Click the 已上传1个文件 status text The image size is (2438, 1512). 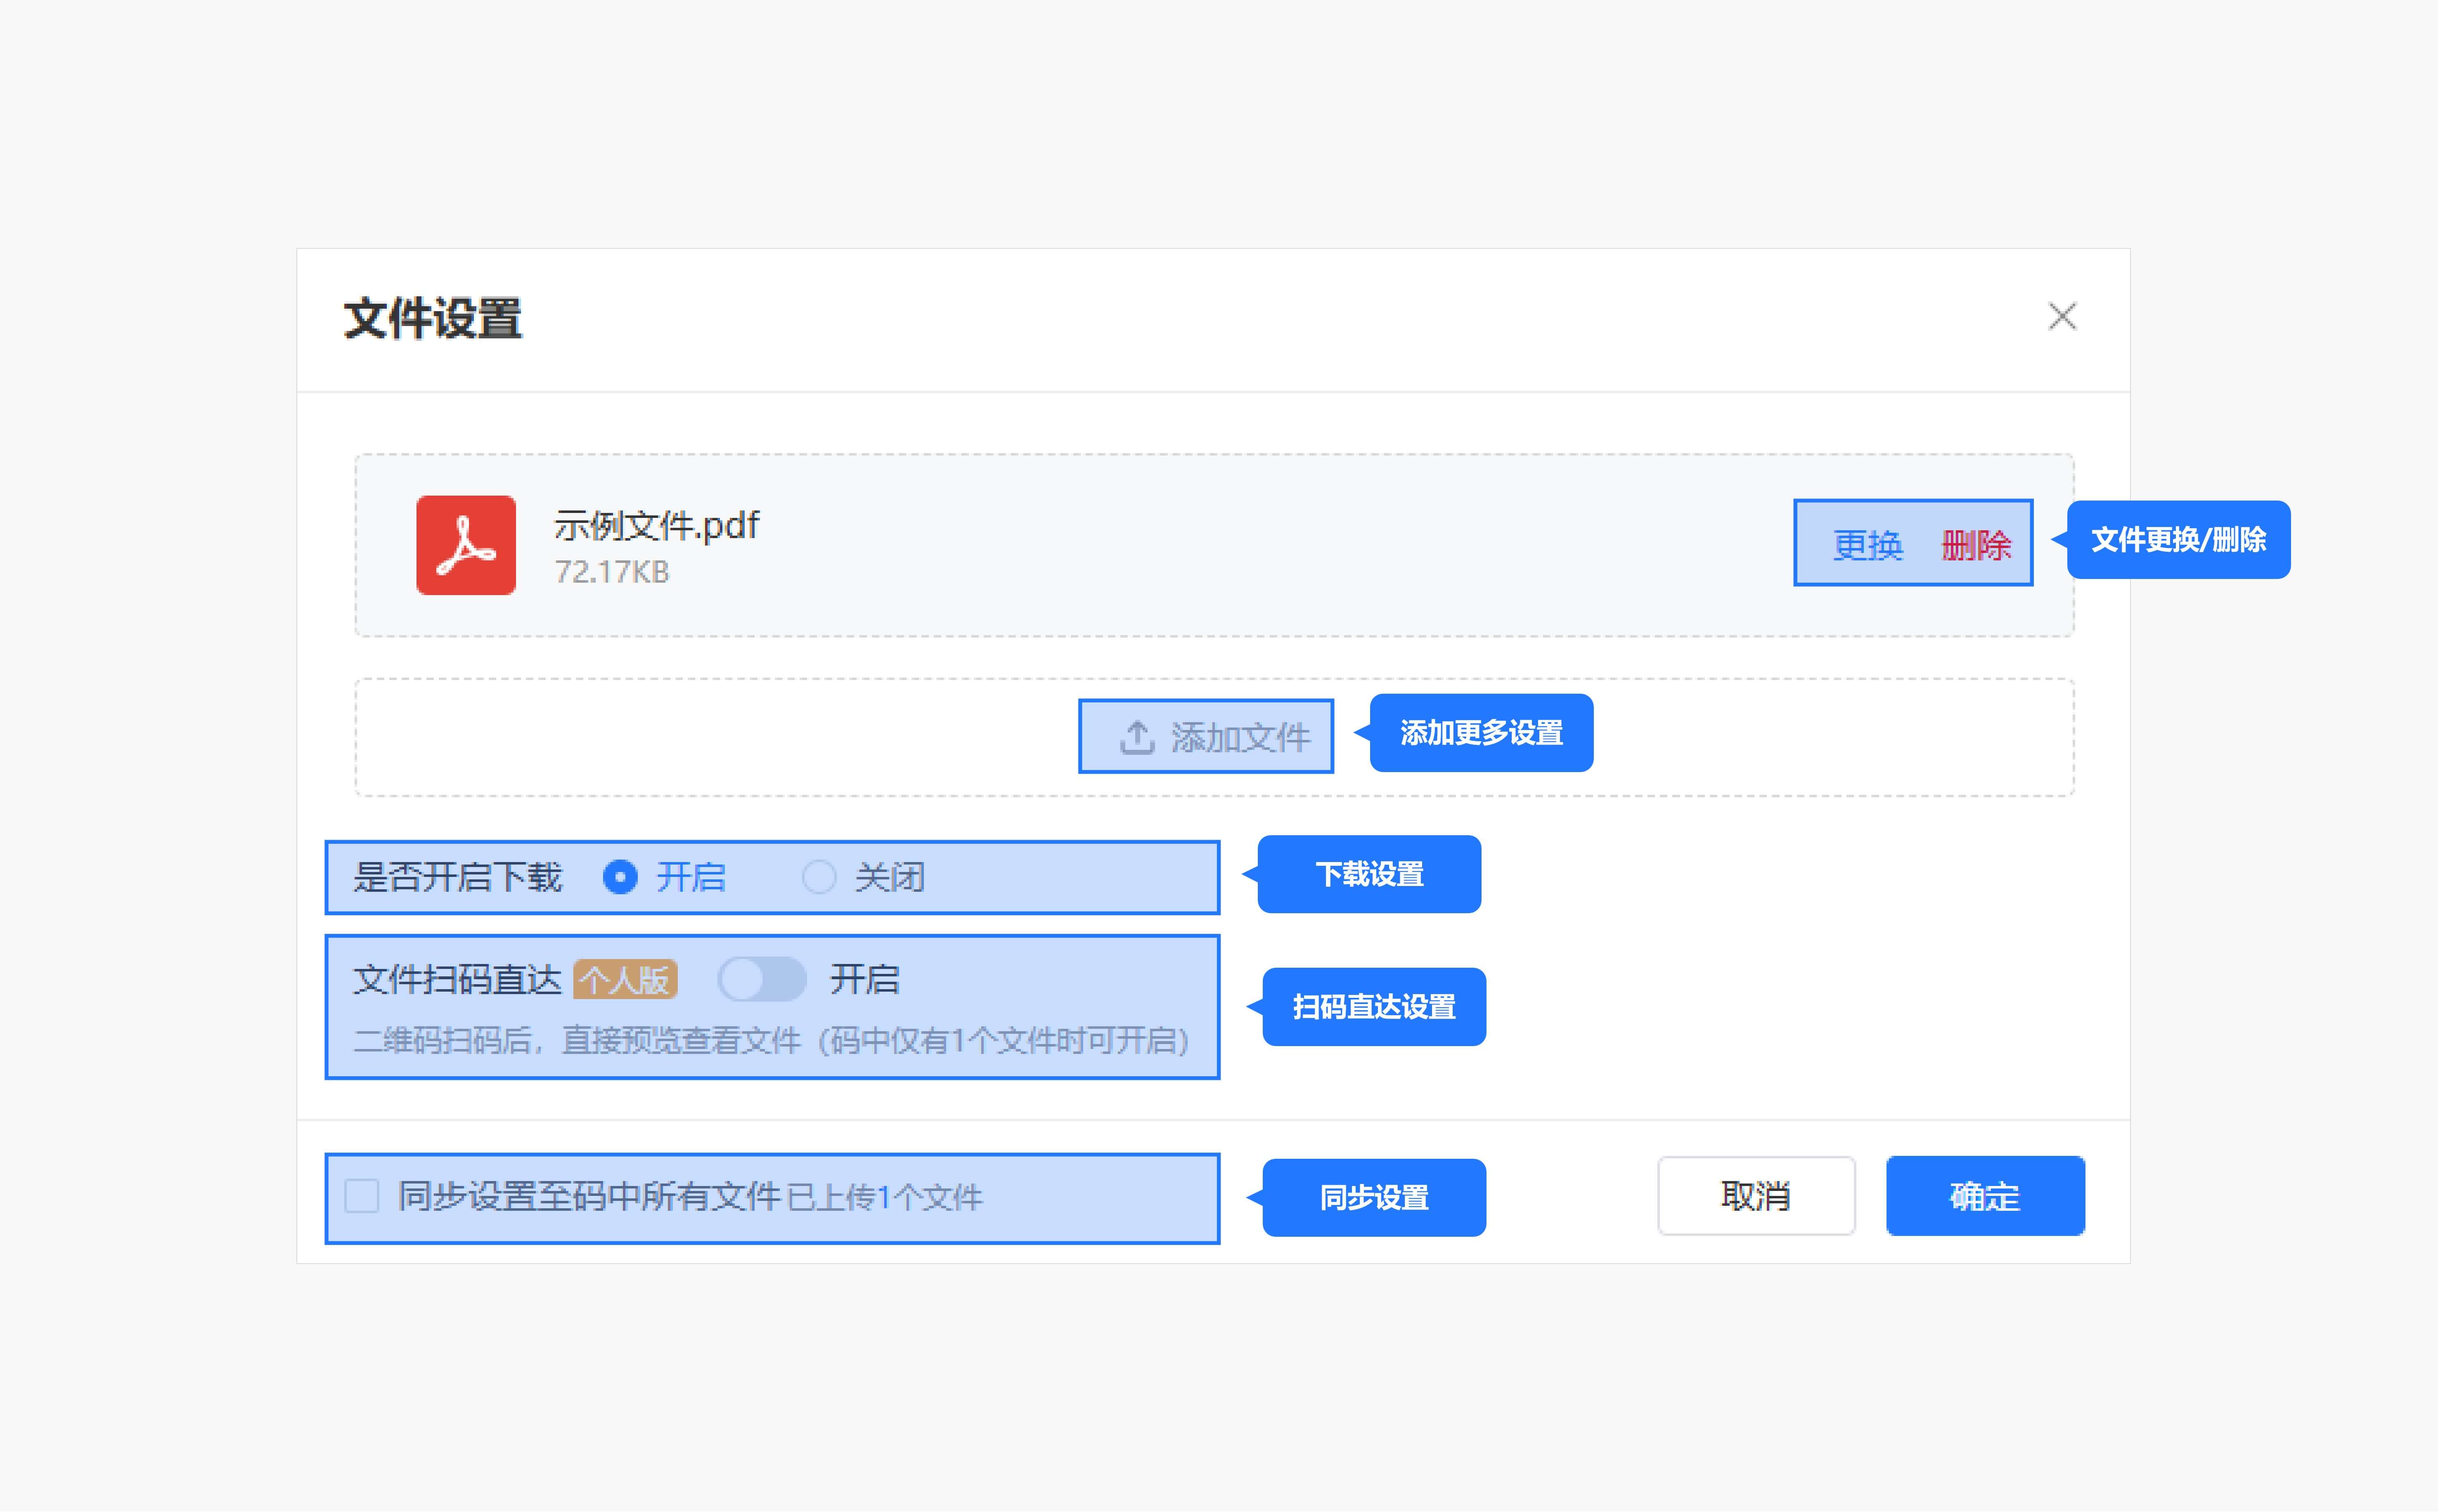tap(884, 1198)
